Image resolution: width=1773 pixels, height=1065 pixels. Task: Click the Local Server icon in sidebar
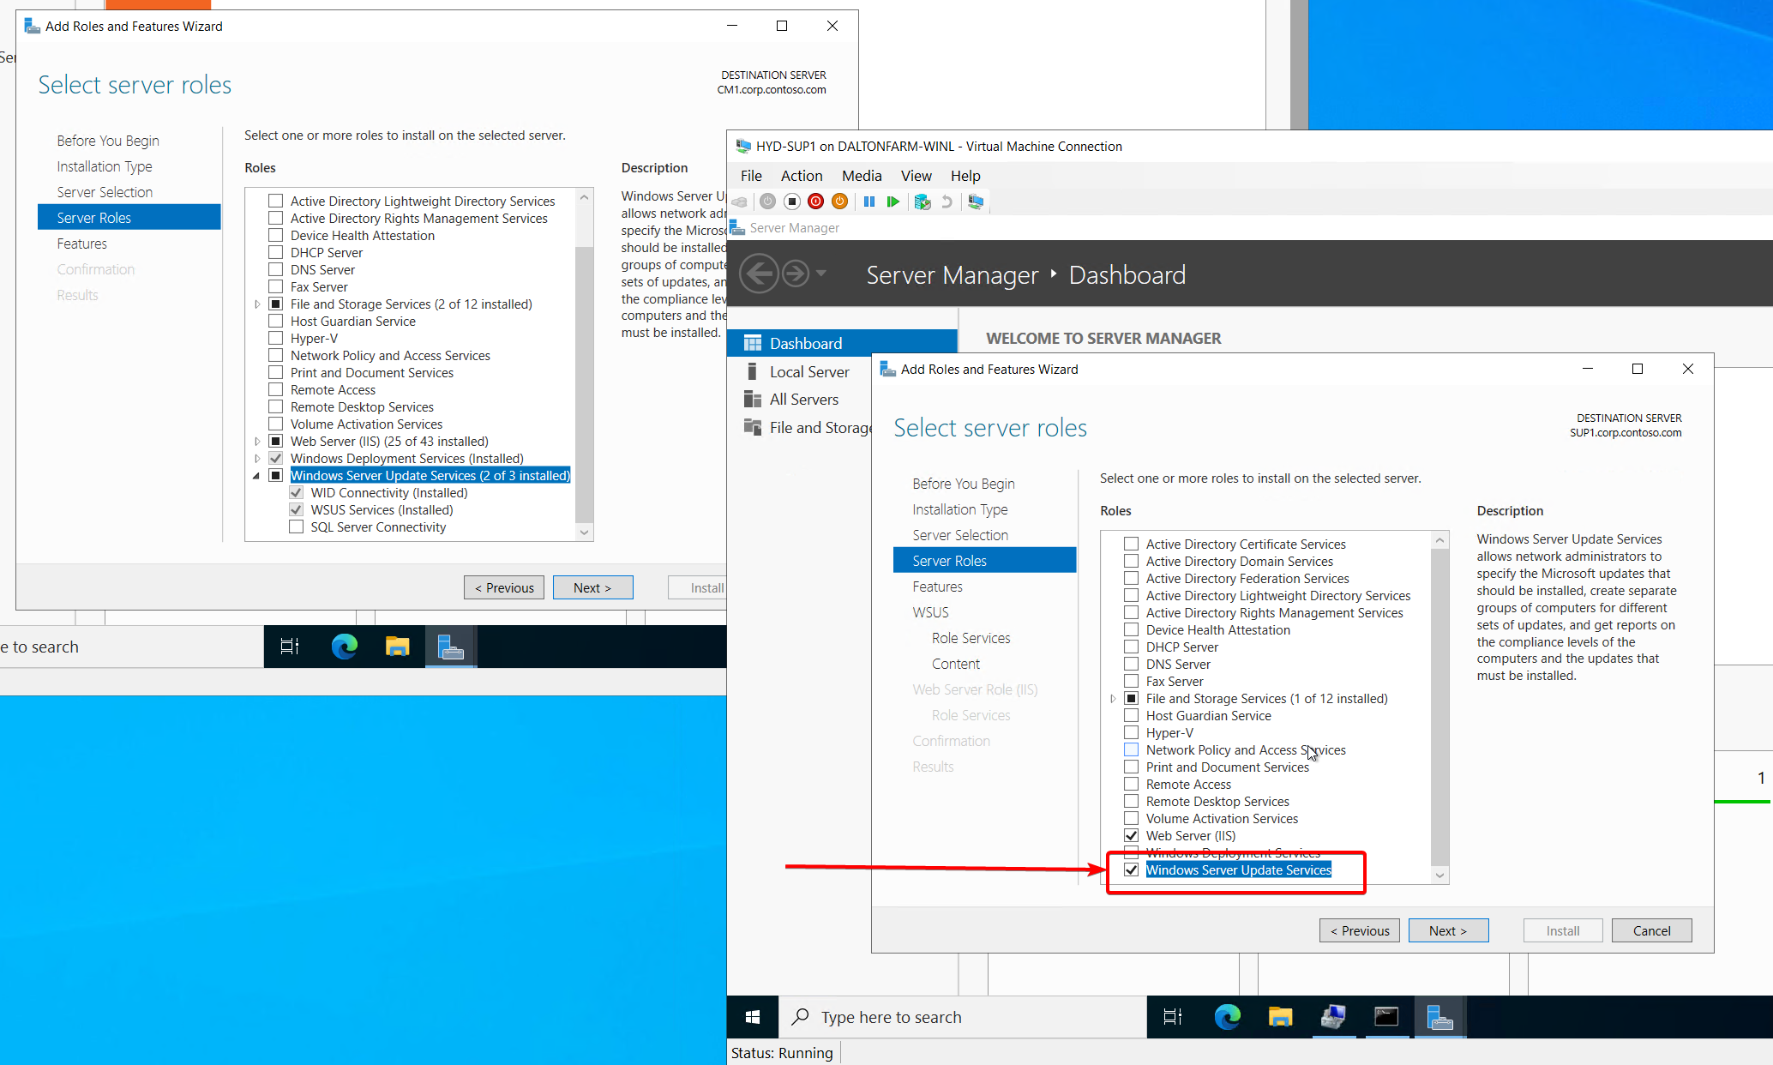pyautogui.click(x=752, y=371)
